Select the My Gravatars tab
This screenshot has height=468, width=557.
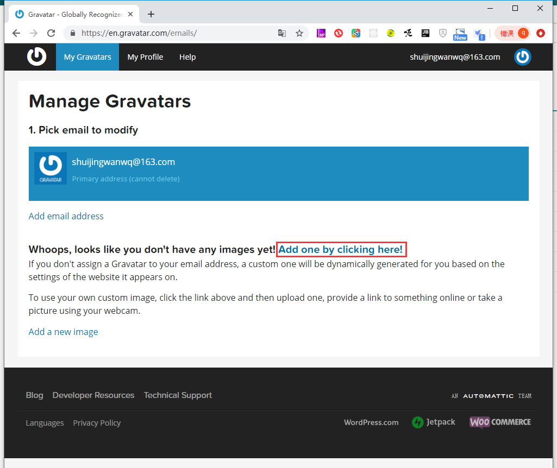[x=87, y=57]
